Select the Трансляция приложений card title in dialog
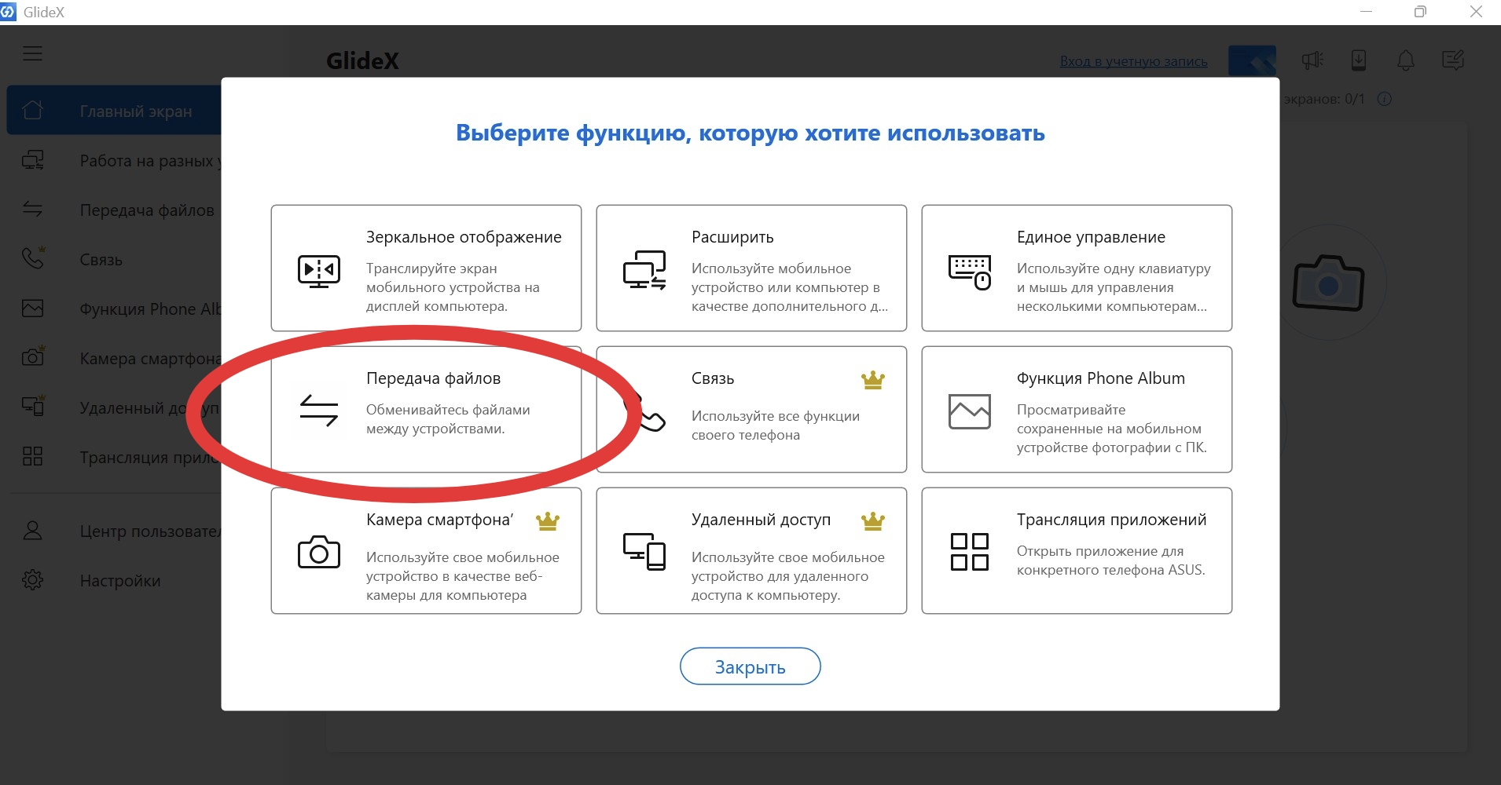Image resolution: width=1501 pixels, height=785 pixels. tap(1111, 520)
